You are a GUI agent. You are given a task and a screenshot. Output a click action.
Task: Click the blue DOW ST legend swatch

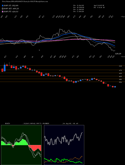[x=3, y=5]
